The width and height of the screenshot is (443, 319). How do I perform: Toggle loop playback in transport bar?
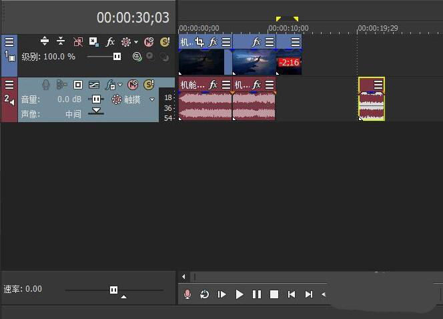pyautogui.click(x=204, y=294)
